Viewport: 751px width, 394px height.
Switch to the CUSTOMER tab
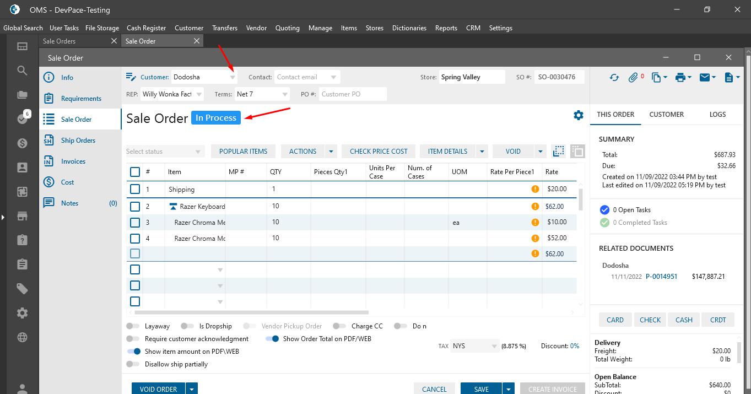pyautogui.click(x=666, y=115)
